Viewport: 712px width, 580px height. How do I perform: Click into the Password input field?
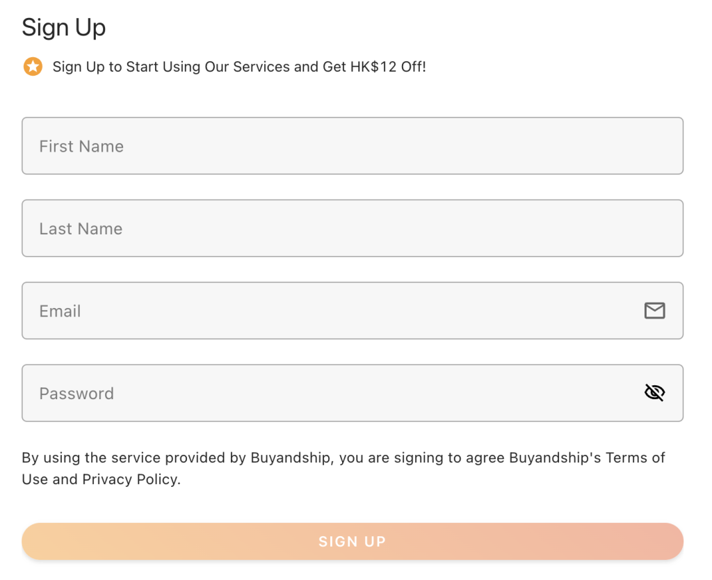pyautogui.click(x=334, y=393)
